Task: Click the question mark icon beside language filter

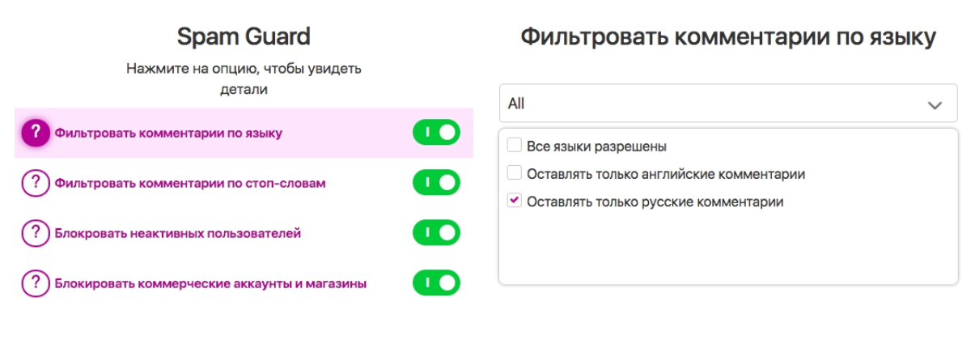Action: pyautogui.click(x=35, y=133)
